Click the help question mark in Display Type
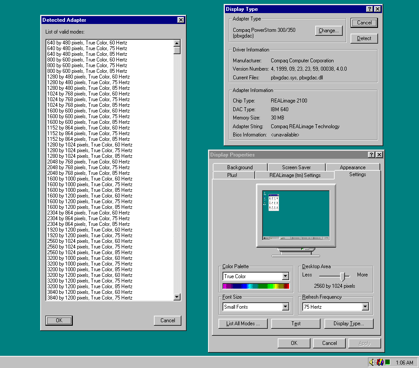The width and height of the screenshot is (419, 368). click(x=370, y=9)
